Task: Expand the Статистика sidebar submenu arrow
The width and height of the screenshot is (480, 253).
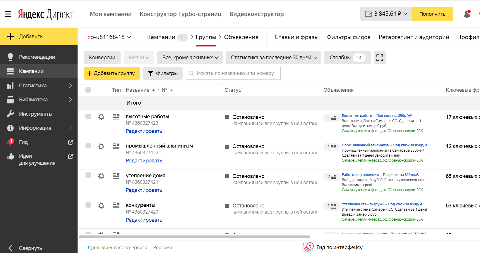Action: (x=71, y=86)
